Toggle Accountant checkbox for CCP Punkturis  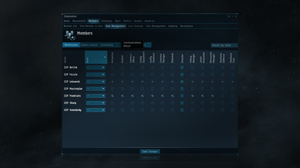click(112, 96)
